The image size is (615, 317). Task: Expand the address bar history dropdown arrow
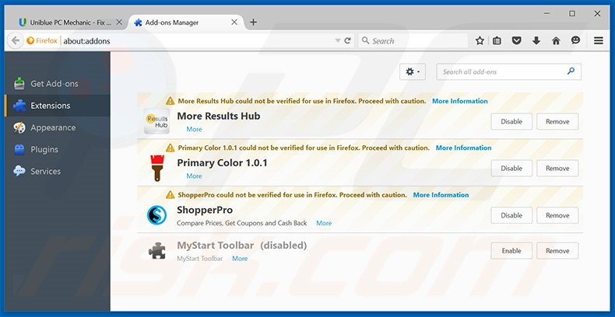pos(338,40)
